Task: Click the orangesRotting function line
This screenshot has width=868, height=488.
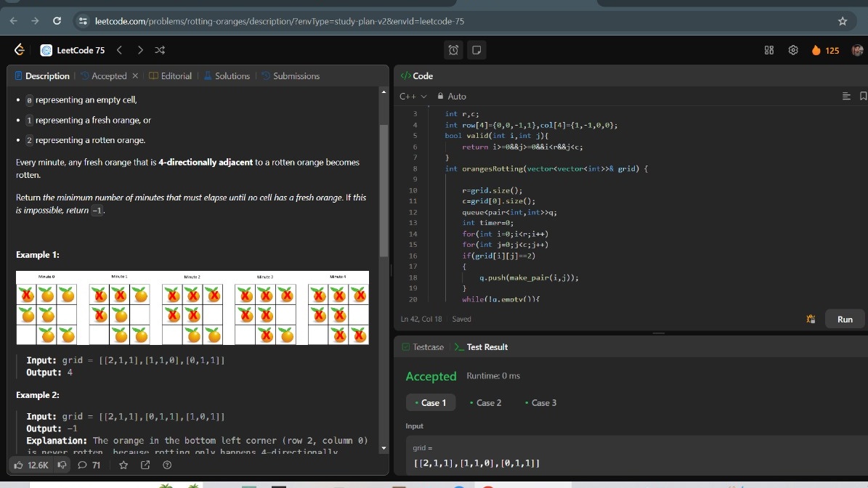Action: [545, 168]
